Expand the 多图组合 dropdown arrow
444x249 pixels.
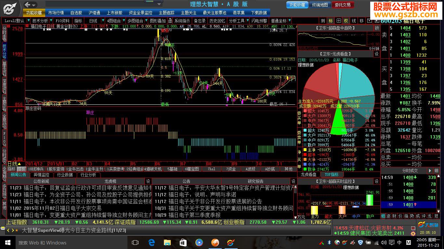(x=146, y=21)
